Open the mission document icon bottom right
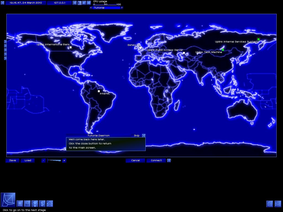 [270, 204]
